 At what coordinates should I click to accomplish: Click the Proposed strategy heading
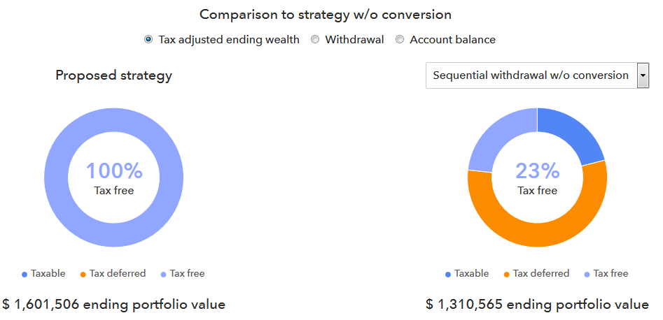[113, 75]
